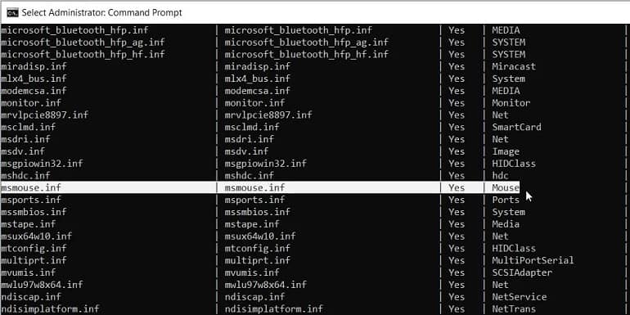The image size is (630, 315).
Task: Click msgpiowin32.inf in the second column
Action: [x=266, y=164]
